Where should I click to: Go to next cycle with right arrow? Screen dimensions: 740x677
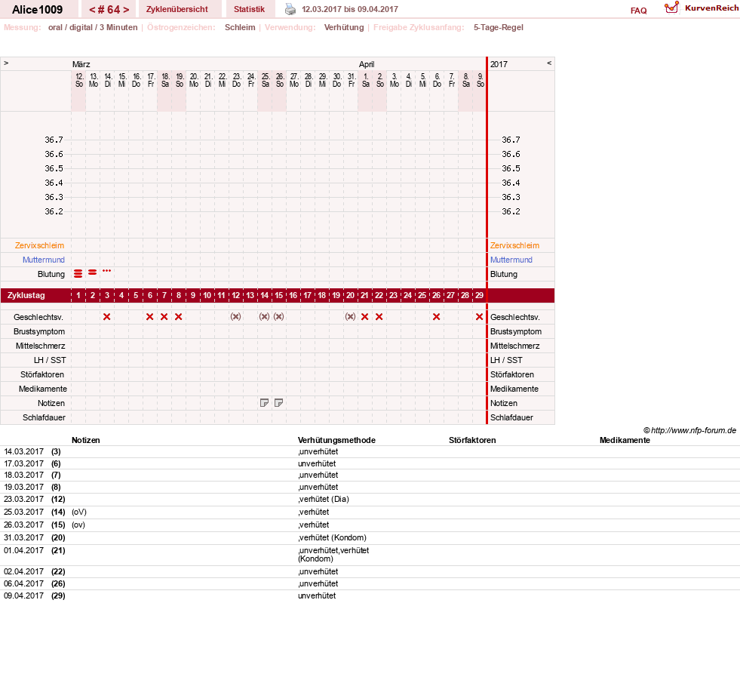(x=126, y=10)
